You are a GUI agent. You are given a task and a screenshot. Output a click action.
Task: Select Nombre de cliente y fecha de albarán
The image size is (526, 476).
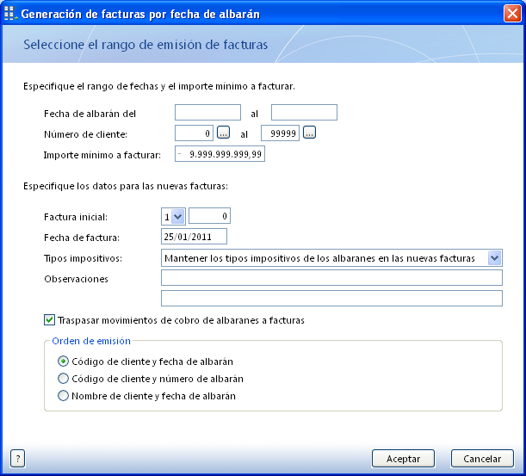pyautogui.click(x=63, y=396)
